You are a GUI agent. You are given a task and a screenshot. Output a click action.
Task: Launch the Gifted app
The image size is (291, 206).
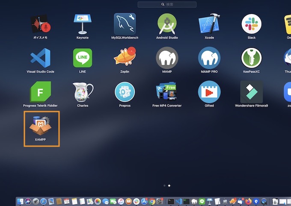pos(209,92)
